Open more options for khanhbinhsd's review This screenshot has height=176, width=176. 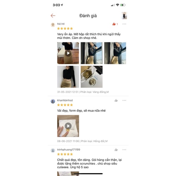(x=124, y=100)
